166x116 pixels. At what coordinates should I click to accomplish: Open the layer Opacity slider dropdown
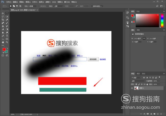point(159,81)
